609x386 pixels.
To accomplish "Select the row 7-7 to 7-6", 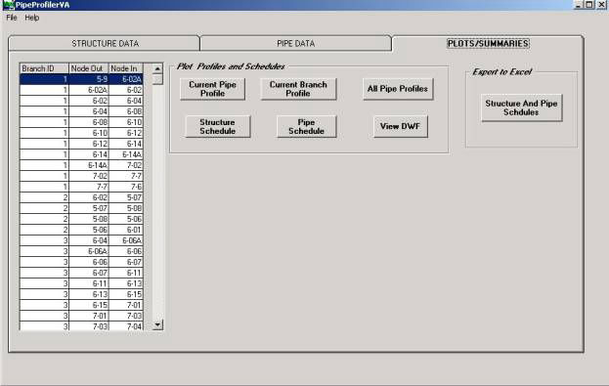I will click(81, 187).
